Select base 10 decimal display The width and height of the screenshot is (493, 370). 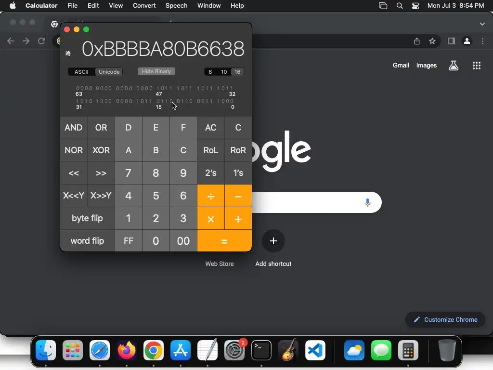224,72
